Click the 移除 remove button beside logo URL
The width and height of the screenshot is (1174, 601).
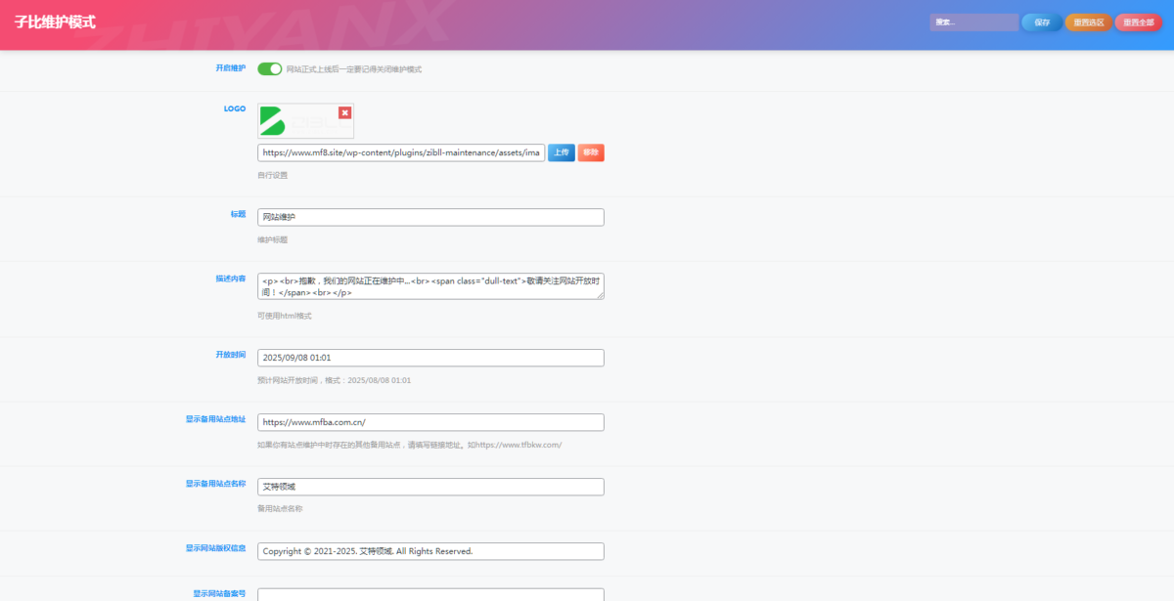click(591, 152)
